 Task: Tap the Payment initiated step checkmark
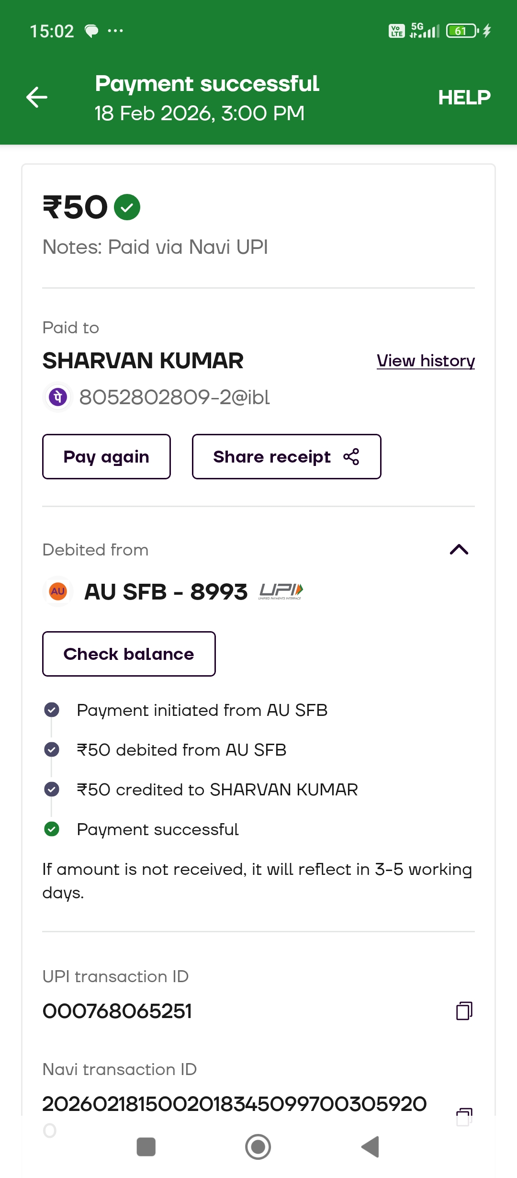[x=52, y=710]
